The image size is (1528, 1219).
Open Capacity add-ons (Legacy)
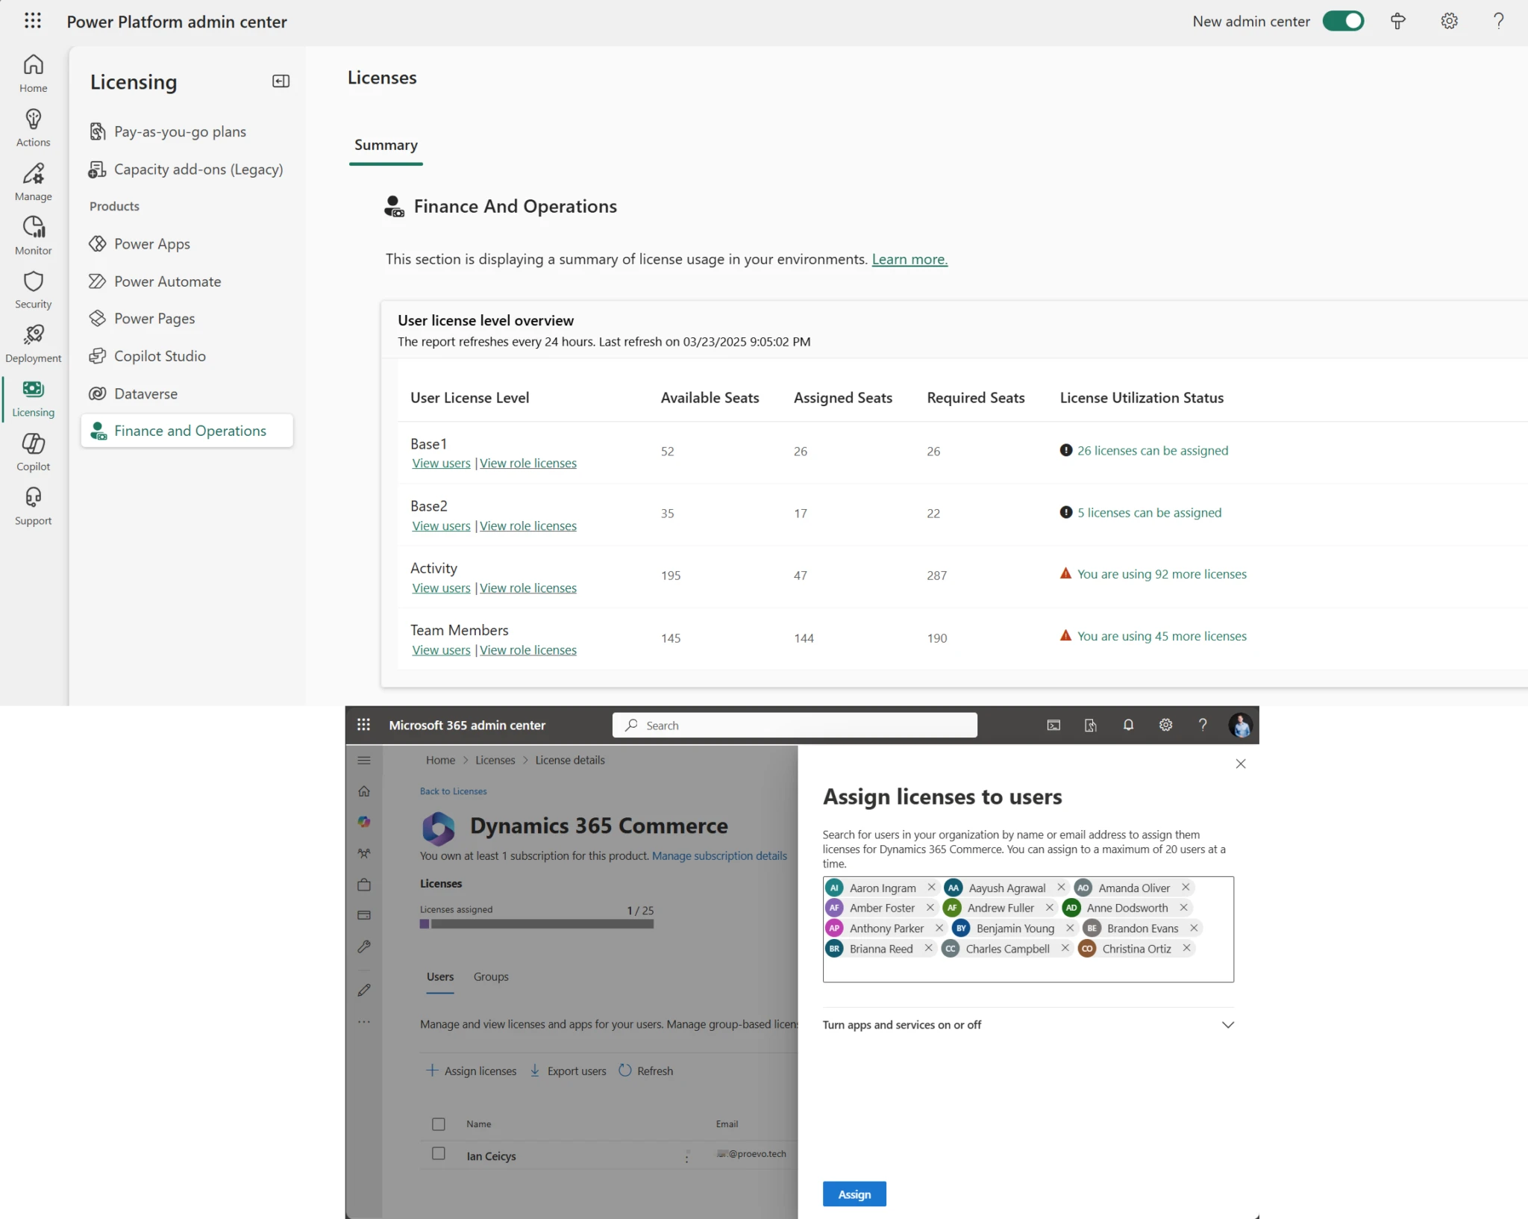click(187, 169)
